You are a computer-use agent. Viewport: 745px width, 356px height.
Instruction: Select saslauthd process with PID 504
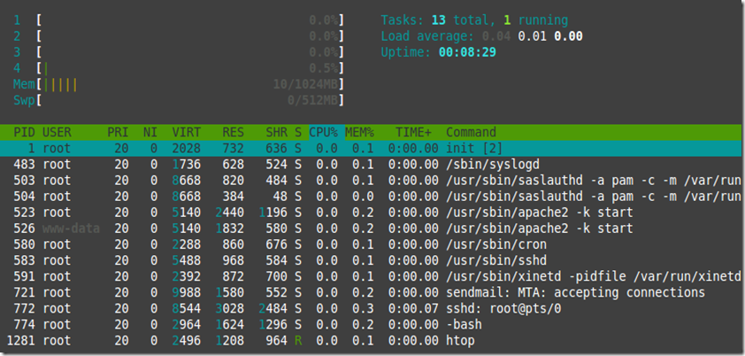point(371,197)
